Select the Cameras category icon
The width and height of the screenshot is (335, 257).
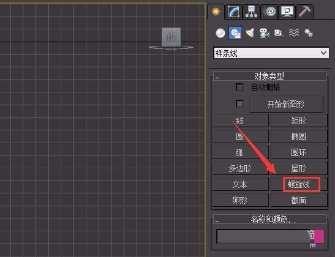(x=265, y=33)
